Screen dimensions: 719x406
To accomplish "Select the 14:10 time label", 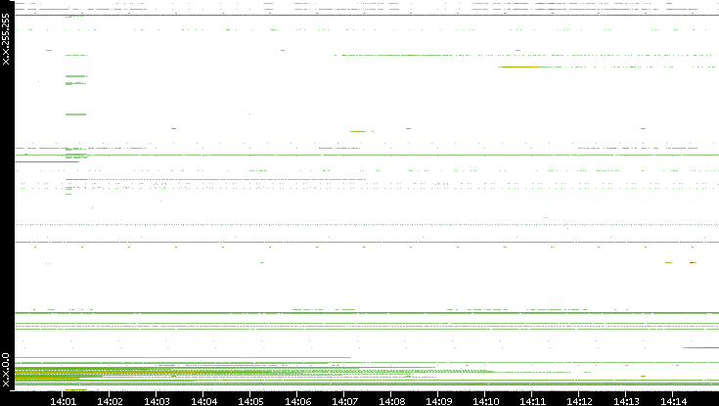I will pos(485,401).
